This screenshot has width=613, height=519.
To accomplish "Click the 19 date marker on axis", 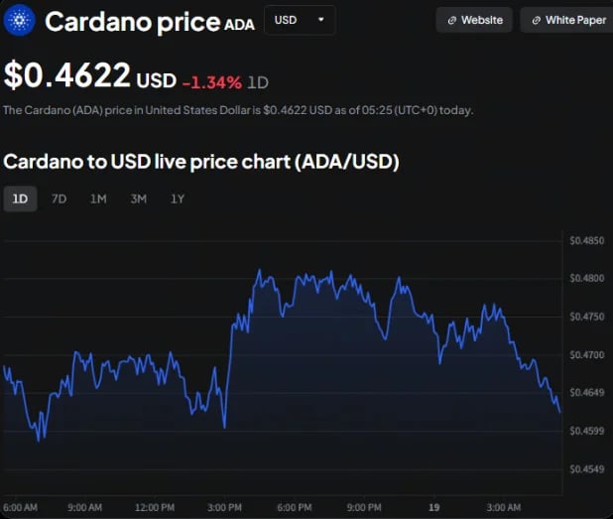I will [x=433, y=508].
